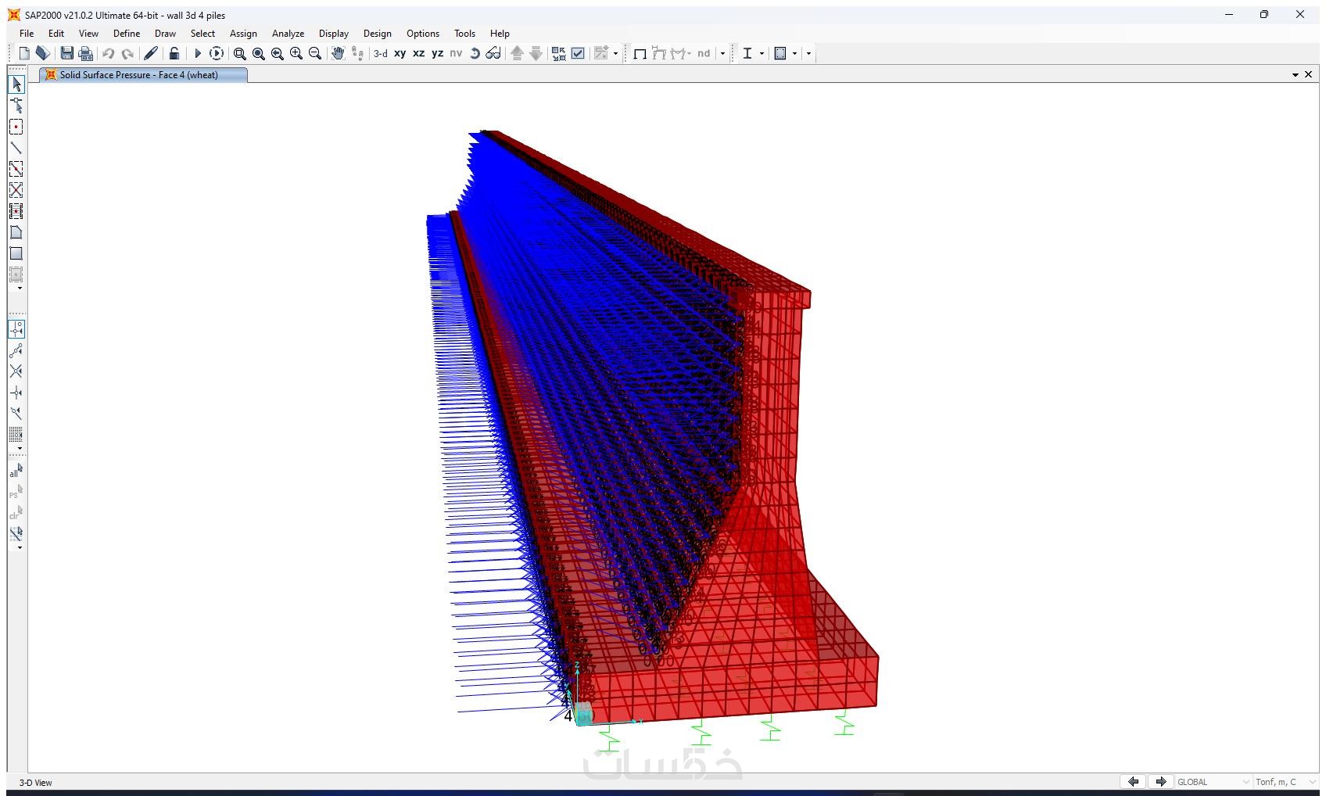
Task: Set the xy plane view
Action: [400, 53]
